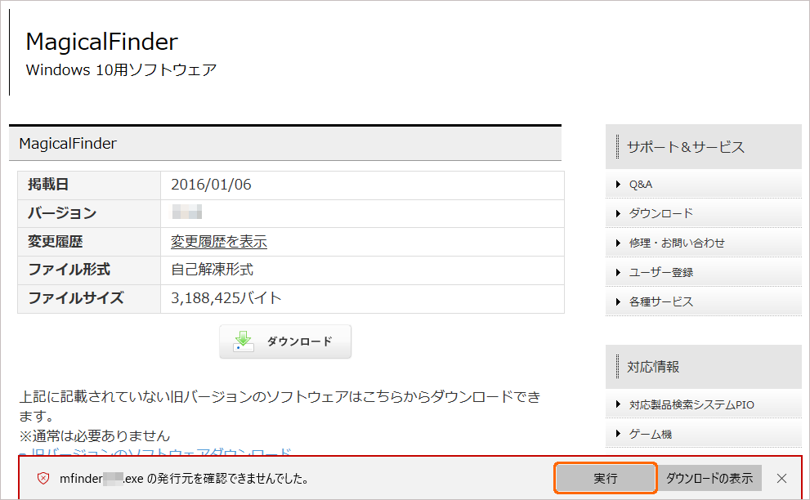Click the 3,188,425バイト file size value
This screenshot has width=810, height=500.
[226, 298]
